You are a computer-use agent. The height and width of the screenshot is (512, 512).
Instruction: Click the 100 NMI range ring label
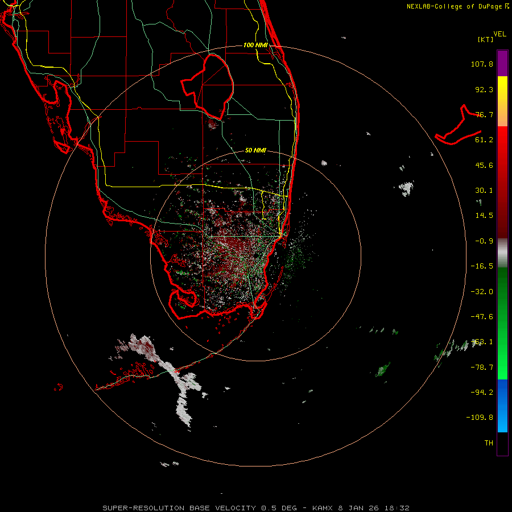pos(255,45)
